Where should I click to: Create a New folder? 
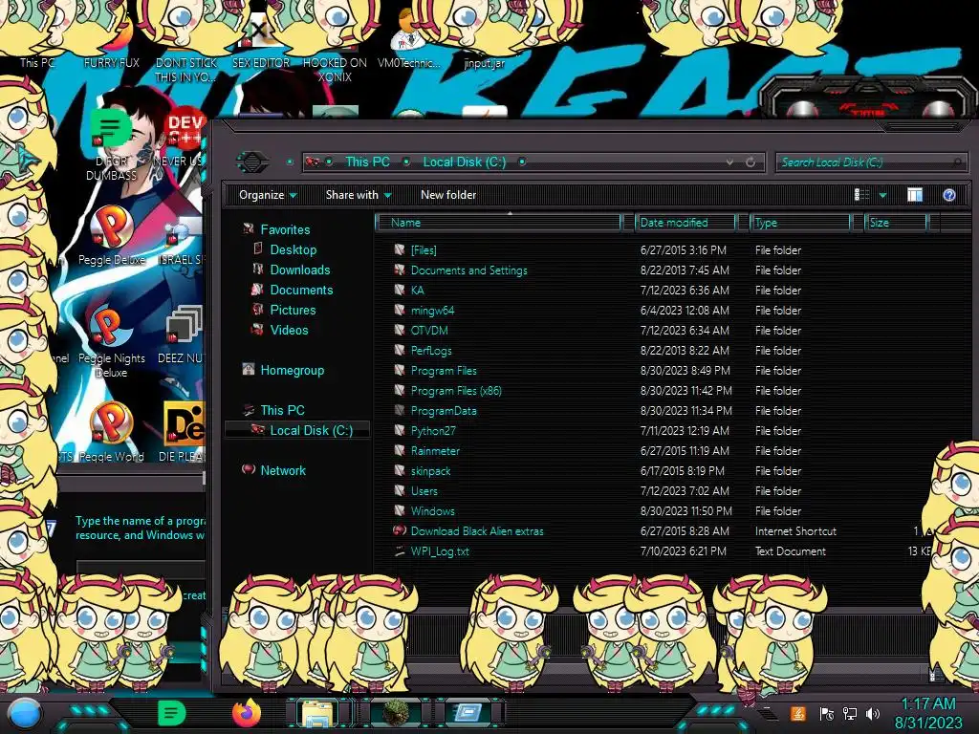pos(448,195)
